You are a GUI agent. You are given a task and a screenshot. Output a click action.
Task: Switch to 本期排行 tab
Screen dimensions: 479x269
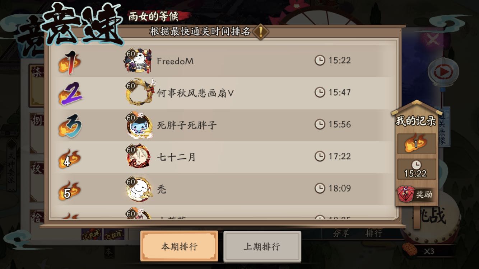(179, 247)
